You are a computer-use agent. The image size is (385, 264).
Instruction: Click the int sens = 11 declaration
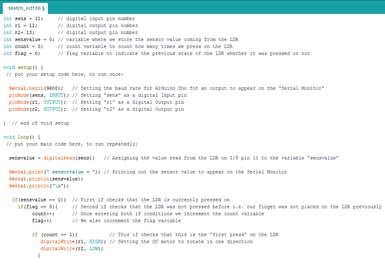tap(23, 18)
